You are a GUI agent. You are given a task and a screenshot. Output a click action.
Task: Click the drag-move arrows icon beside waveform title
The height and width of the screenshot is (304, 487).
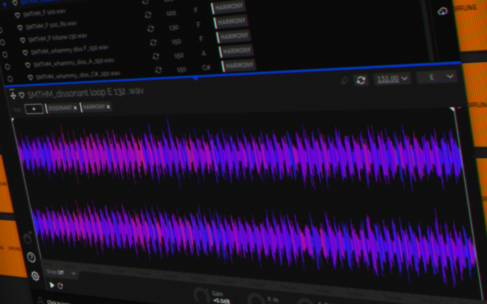[x=13, y=96]
